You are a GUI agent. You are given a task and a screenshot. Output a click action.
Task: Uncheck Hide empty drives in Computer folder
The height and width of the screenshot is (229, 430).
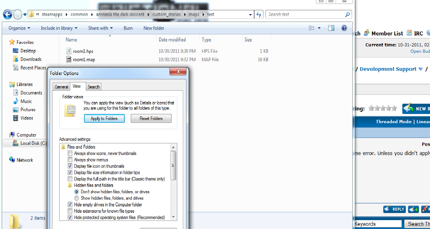coord(70,205)
